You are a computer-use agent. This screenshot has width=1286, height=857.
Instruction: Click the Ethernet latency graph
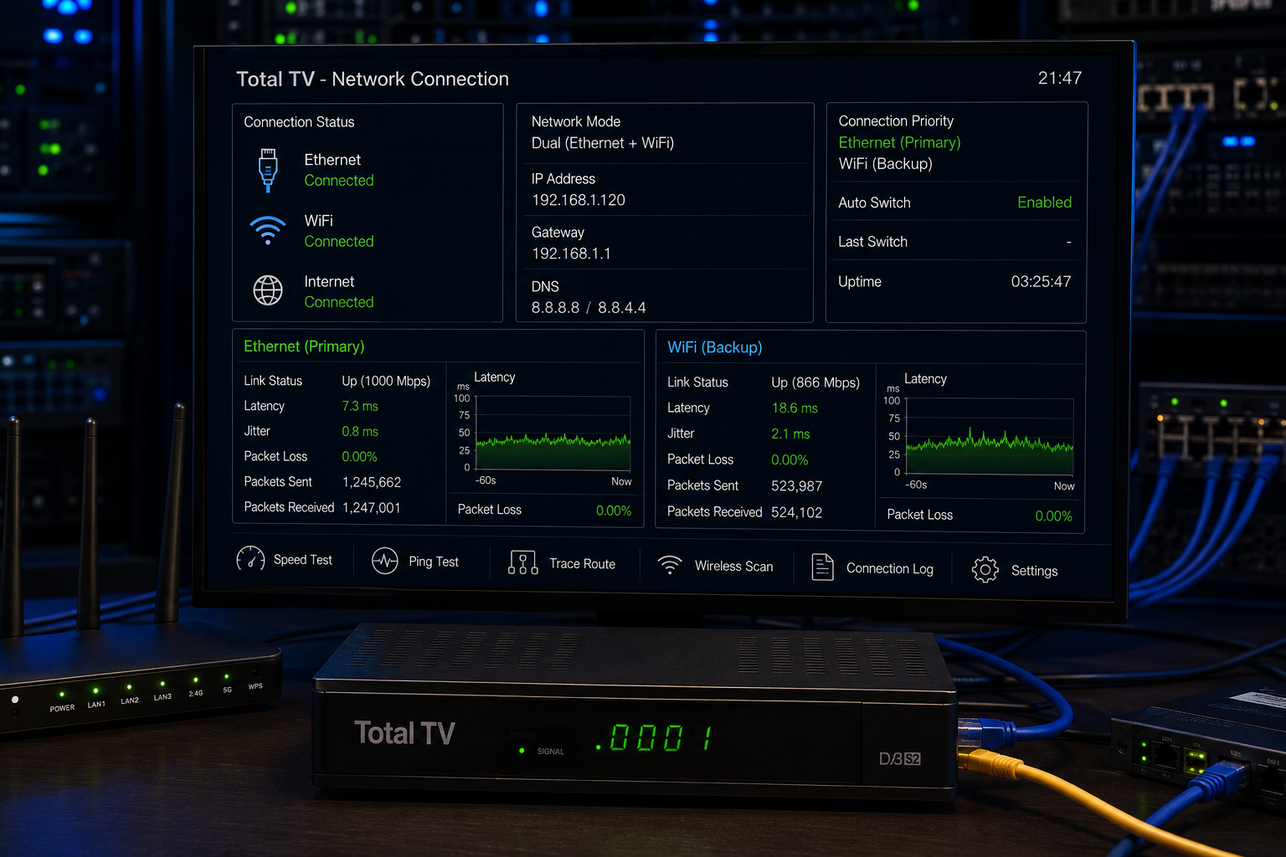pos(553,434)
